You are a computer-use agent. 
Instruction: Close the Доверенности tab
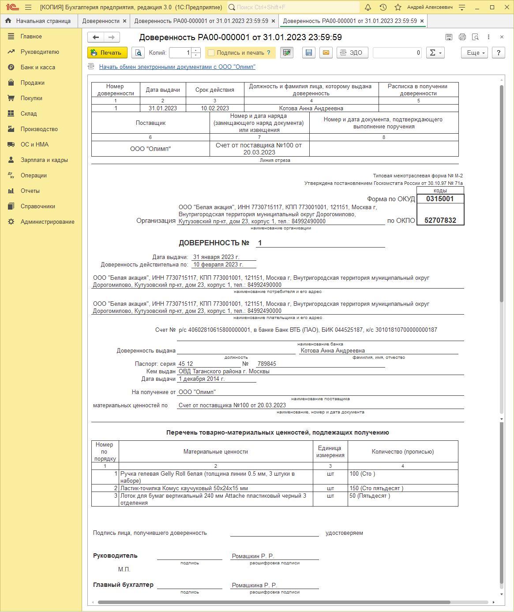(x=125, y=21)
